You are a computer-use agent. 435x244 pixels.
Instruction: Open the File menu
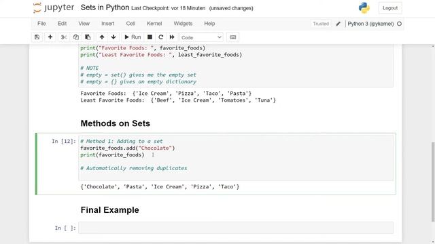coord(41,24)
